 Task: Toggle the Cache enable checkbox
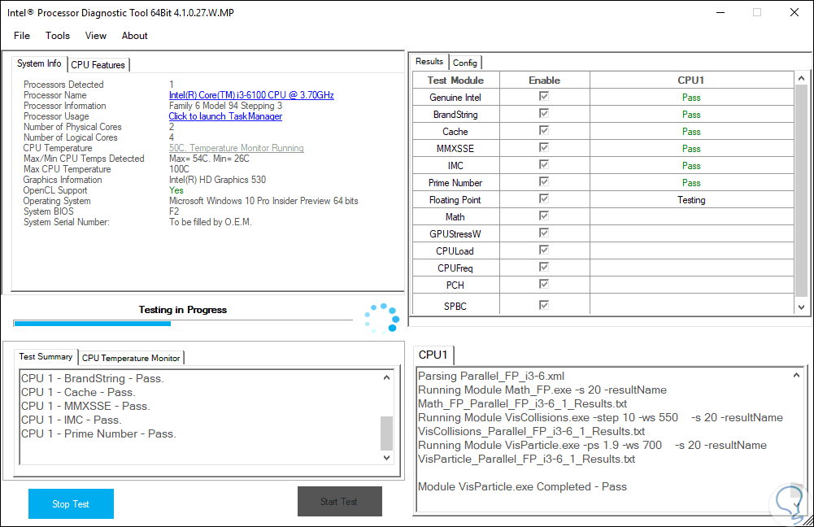tap(544, 130)
